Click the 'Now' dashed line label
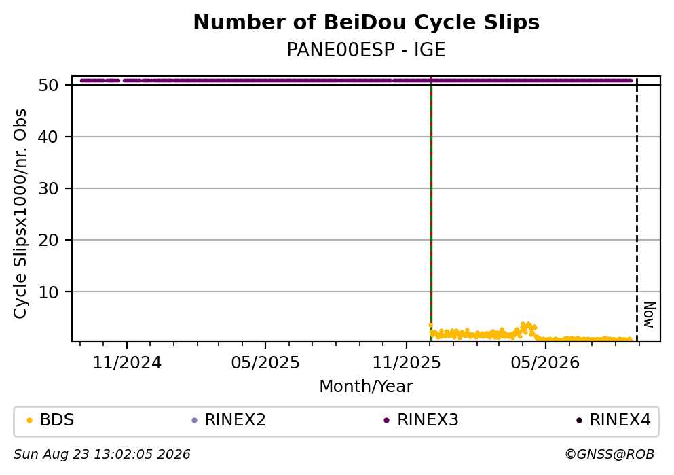This screenshot has height=475, width=674. tap(649, 315)
